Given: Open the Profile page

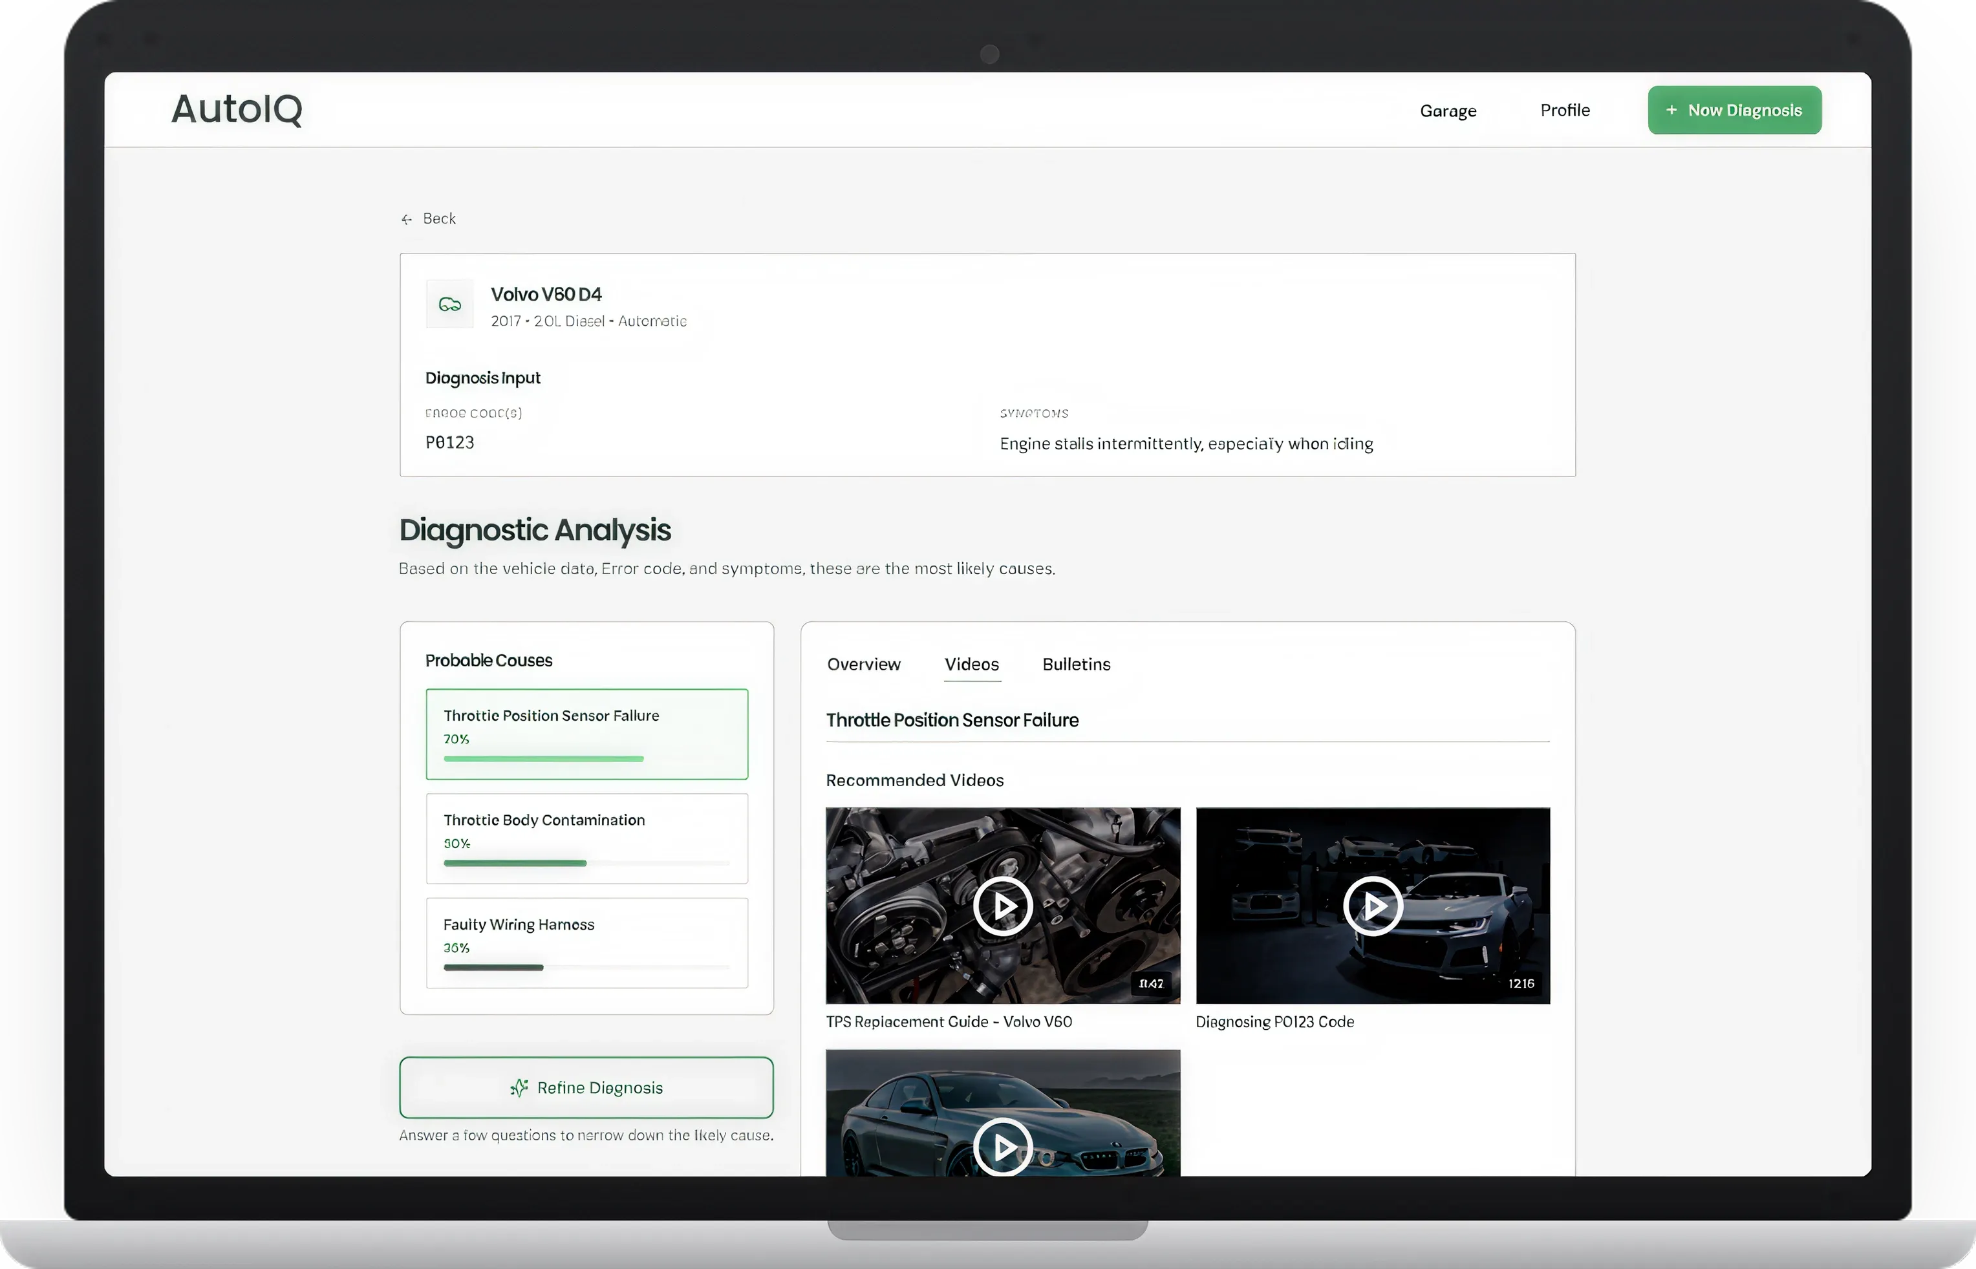Looking at the screenshot, I should tap(1565, 111).
